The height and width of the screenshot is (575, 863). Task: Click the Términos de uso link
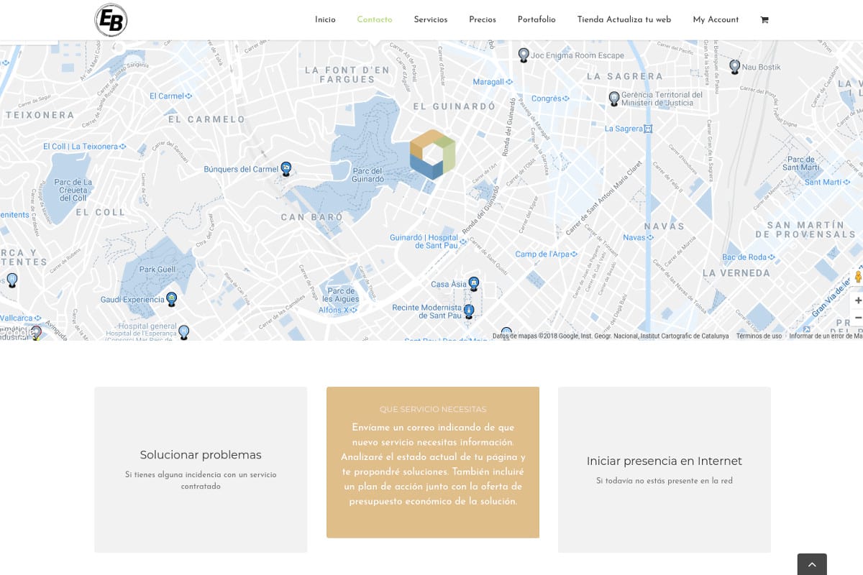[759, 336]
